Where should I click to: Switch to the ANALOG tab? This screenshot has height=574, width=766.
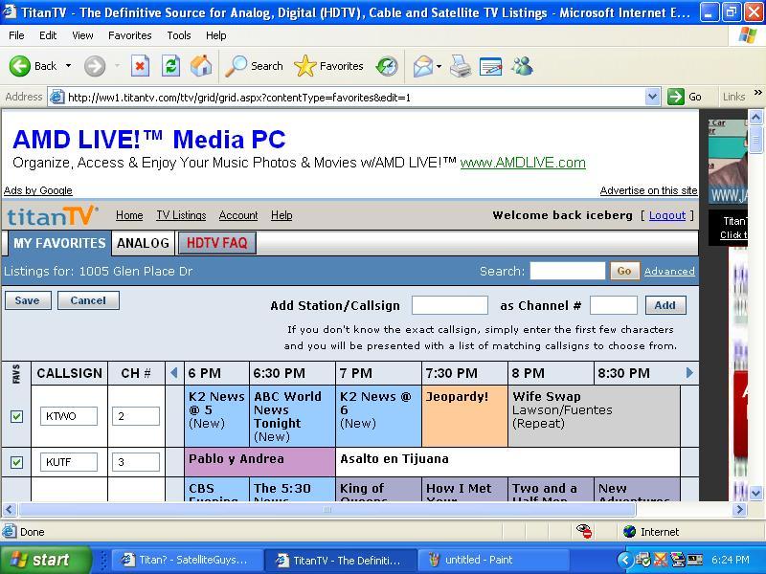click(x=143, y=243)
